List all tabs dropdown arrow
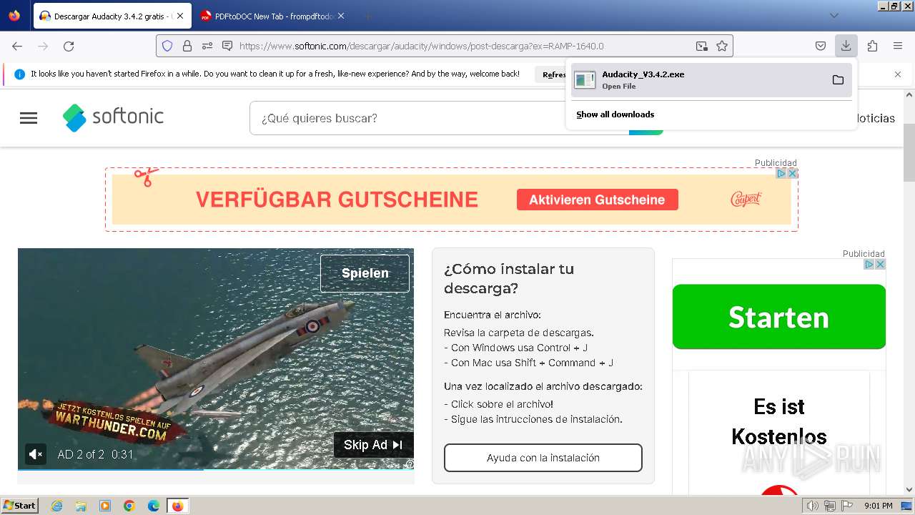 834,16
